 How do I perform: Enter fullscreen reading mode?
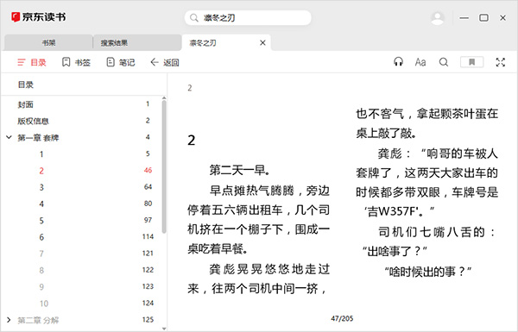pos(501,62)
